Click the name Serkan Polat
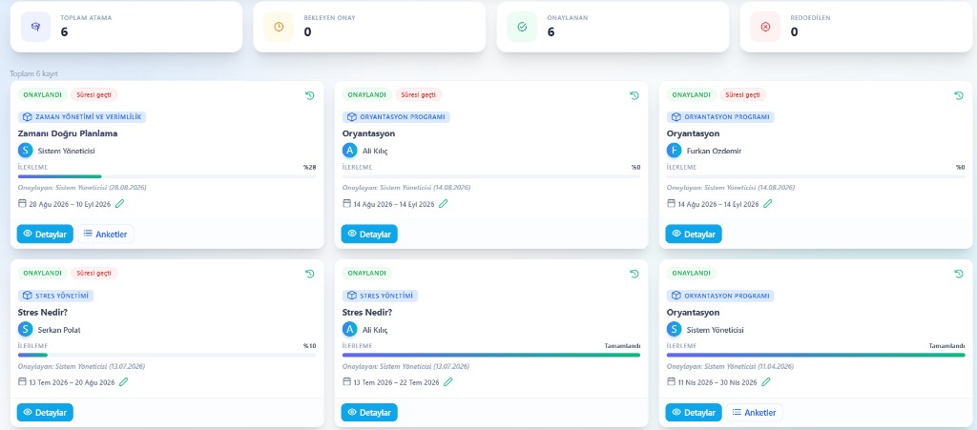Viewport: 977px width, 430px height. pyautogui.click(x=59, y=330)
